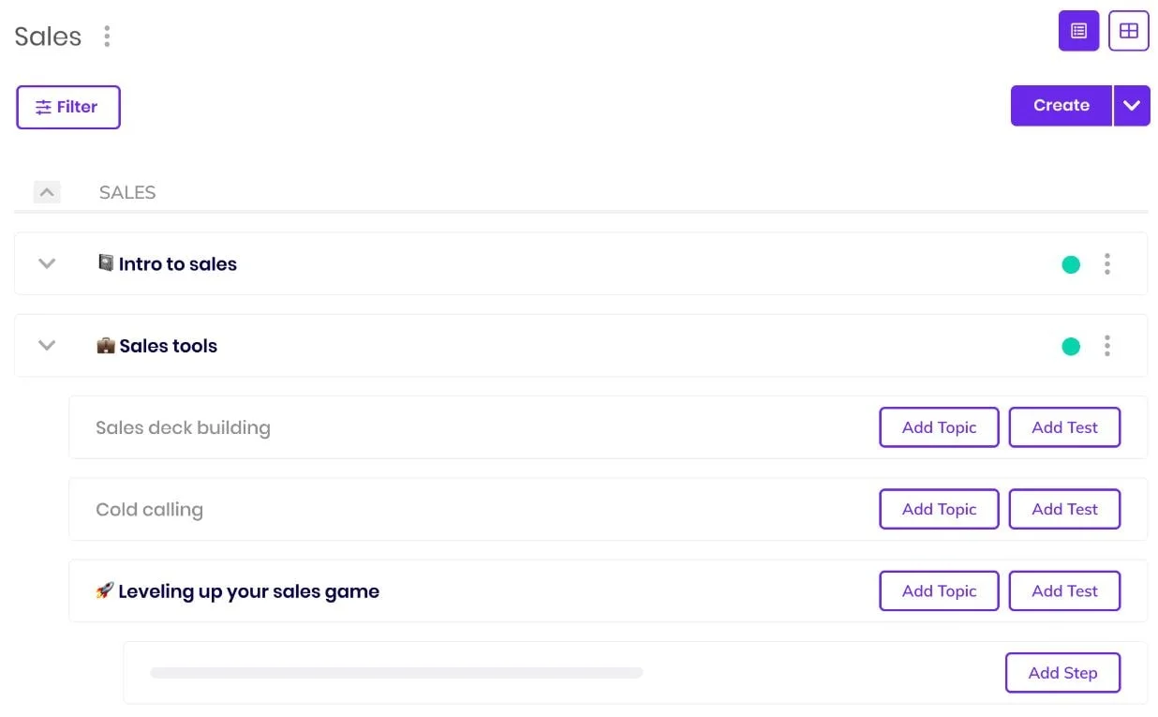The image size is (1158, 717).
Task: Collapse the Sales tools row
Action: tap(47, 346)
